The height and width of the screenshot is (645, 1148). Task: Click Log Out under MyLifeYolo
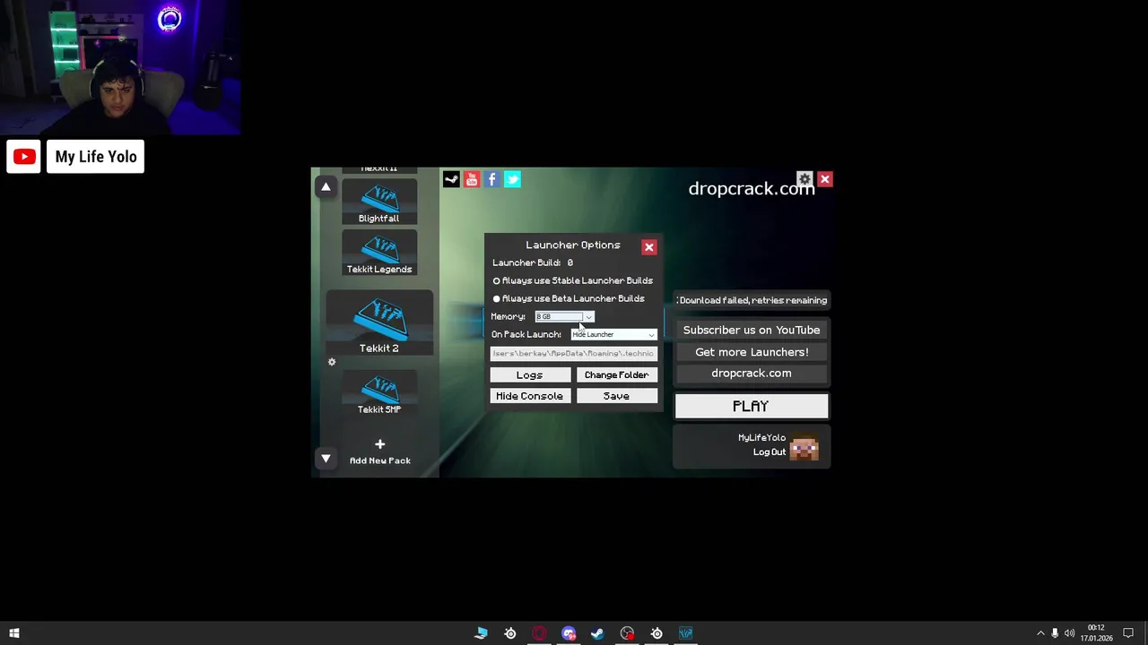point(770,451)
